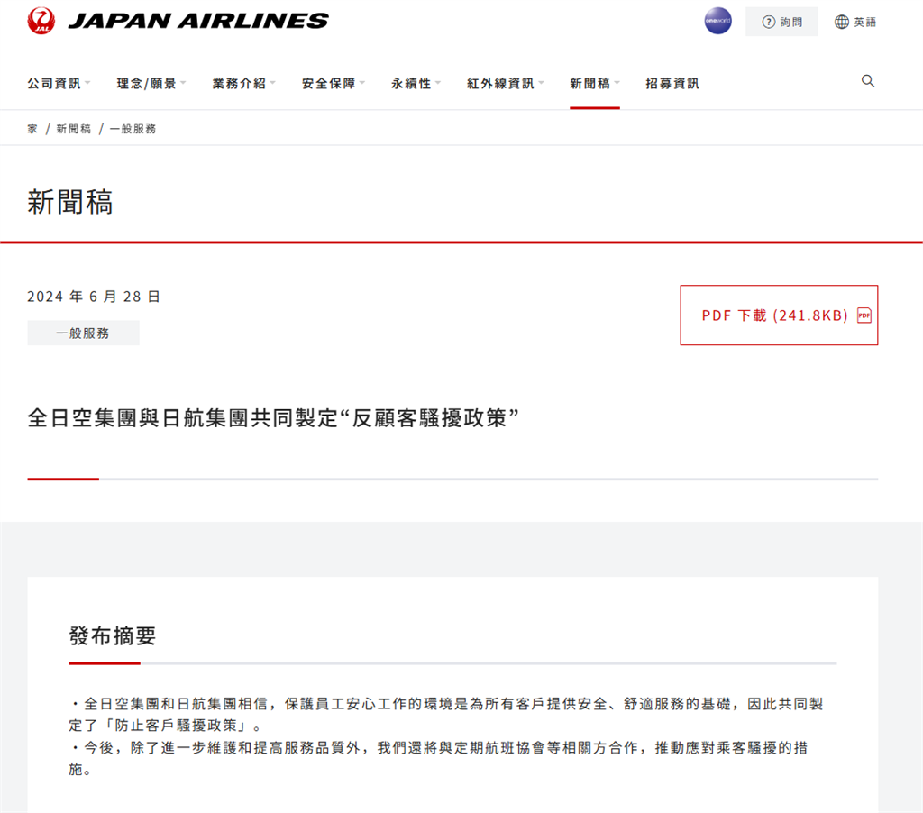Expand the 安全保障 menu

[334, 84]
